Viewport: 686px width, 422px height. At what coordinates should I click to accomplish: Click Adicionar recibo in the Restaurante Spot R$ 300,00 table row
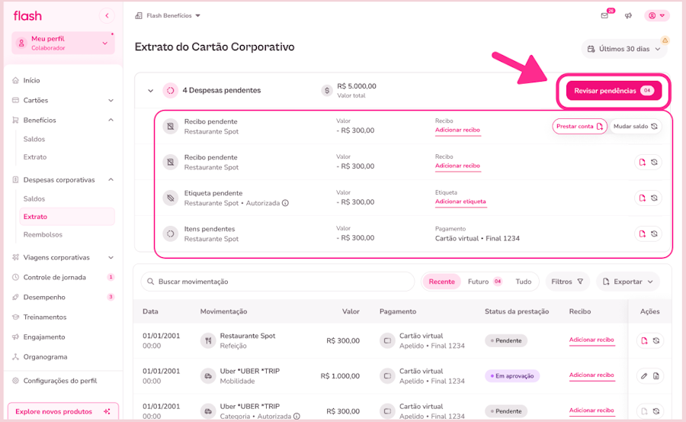pos(591,340)
